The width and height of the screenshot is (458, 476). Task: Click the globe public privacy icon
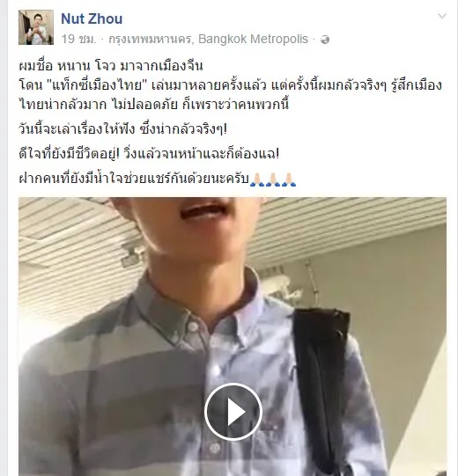325,40
